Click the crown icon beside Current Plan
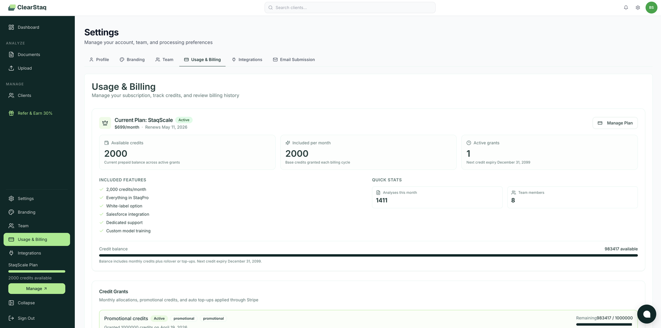This screenshot has width=661, height=328. point(105,123)
